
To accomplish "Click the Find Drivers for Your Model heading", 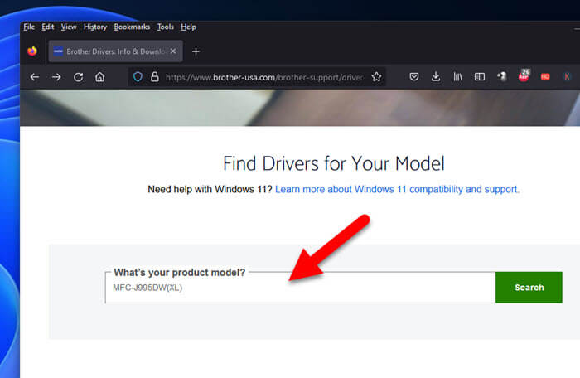I will [334, 163].
